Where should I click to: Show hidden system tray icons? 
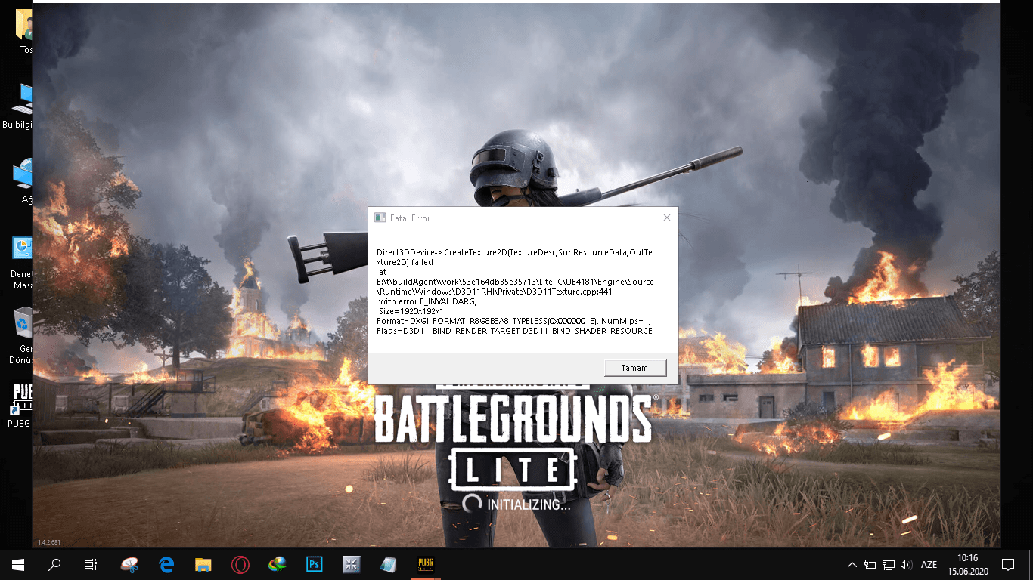852,564
